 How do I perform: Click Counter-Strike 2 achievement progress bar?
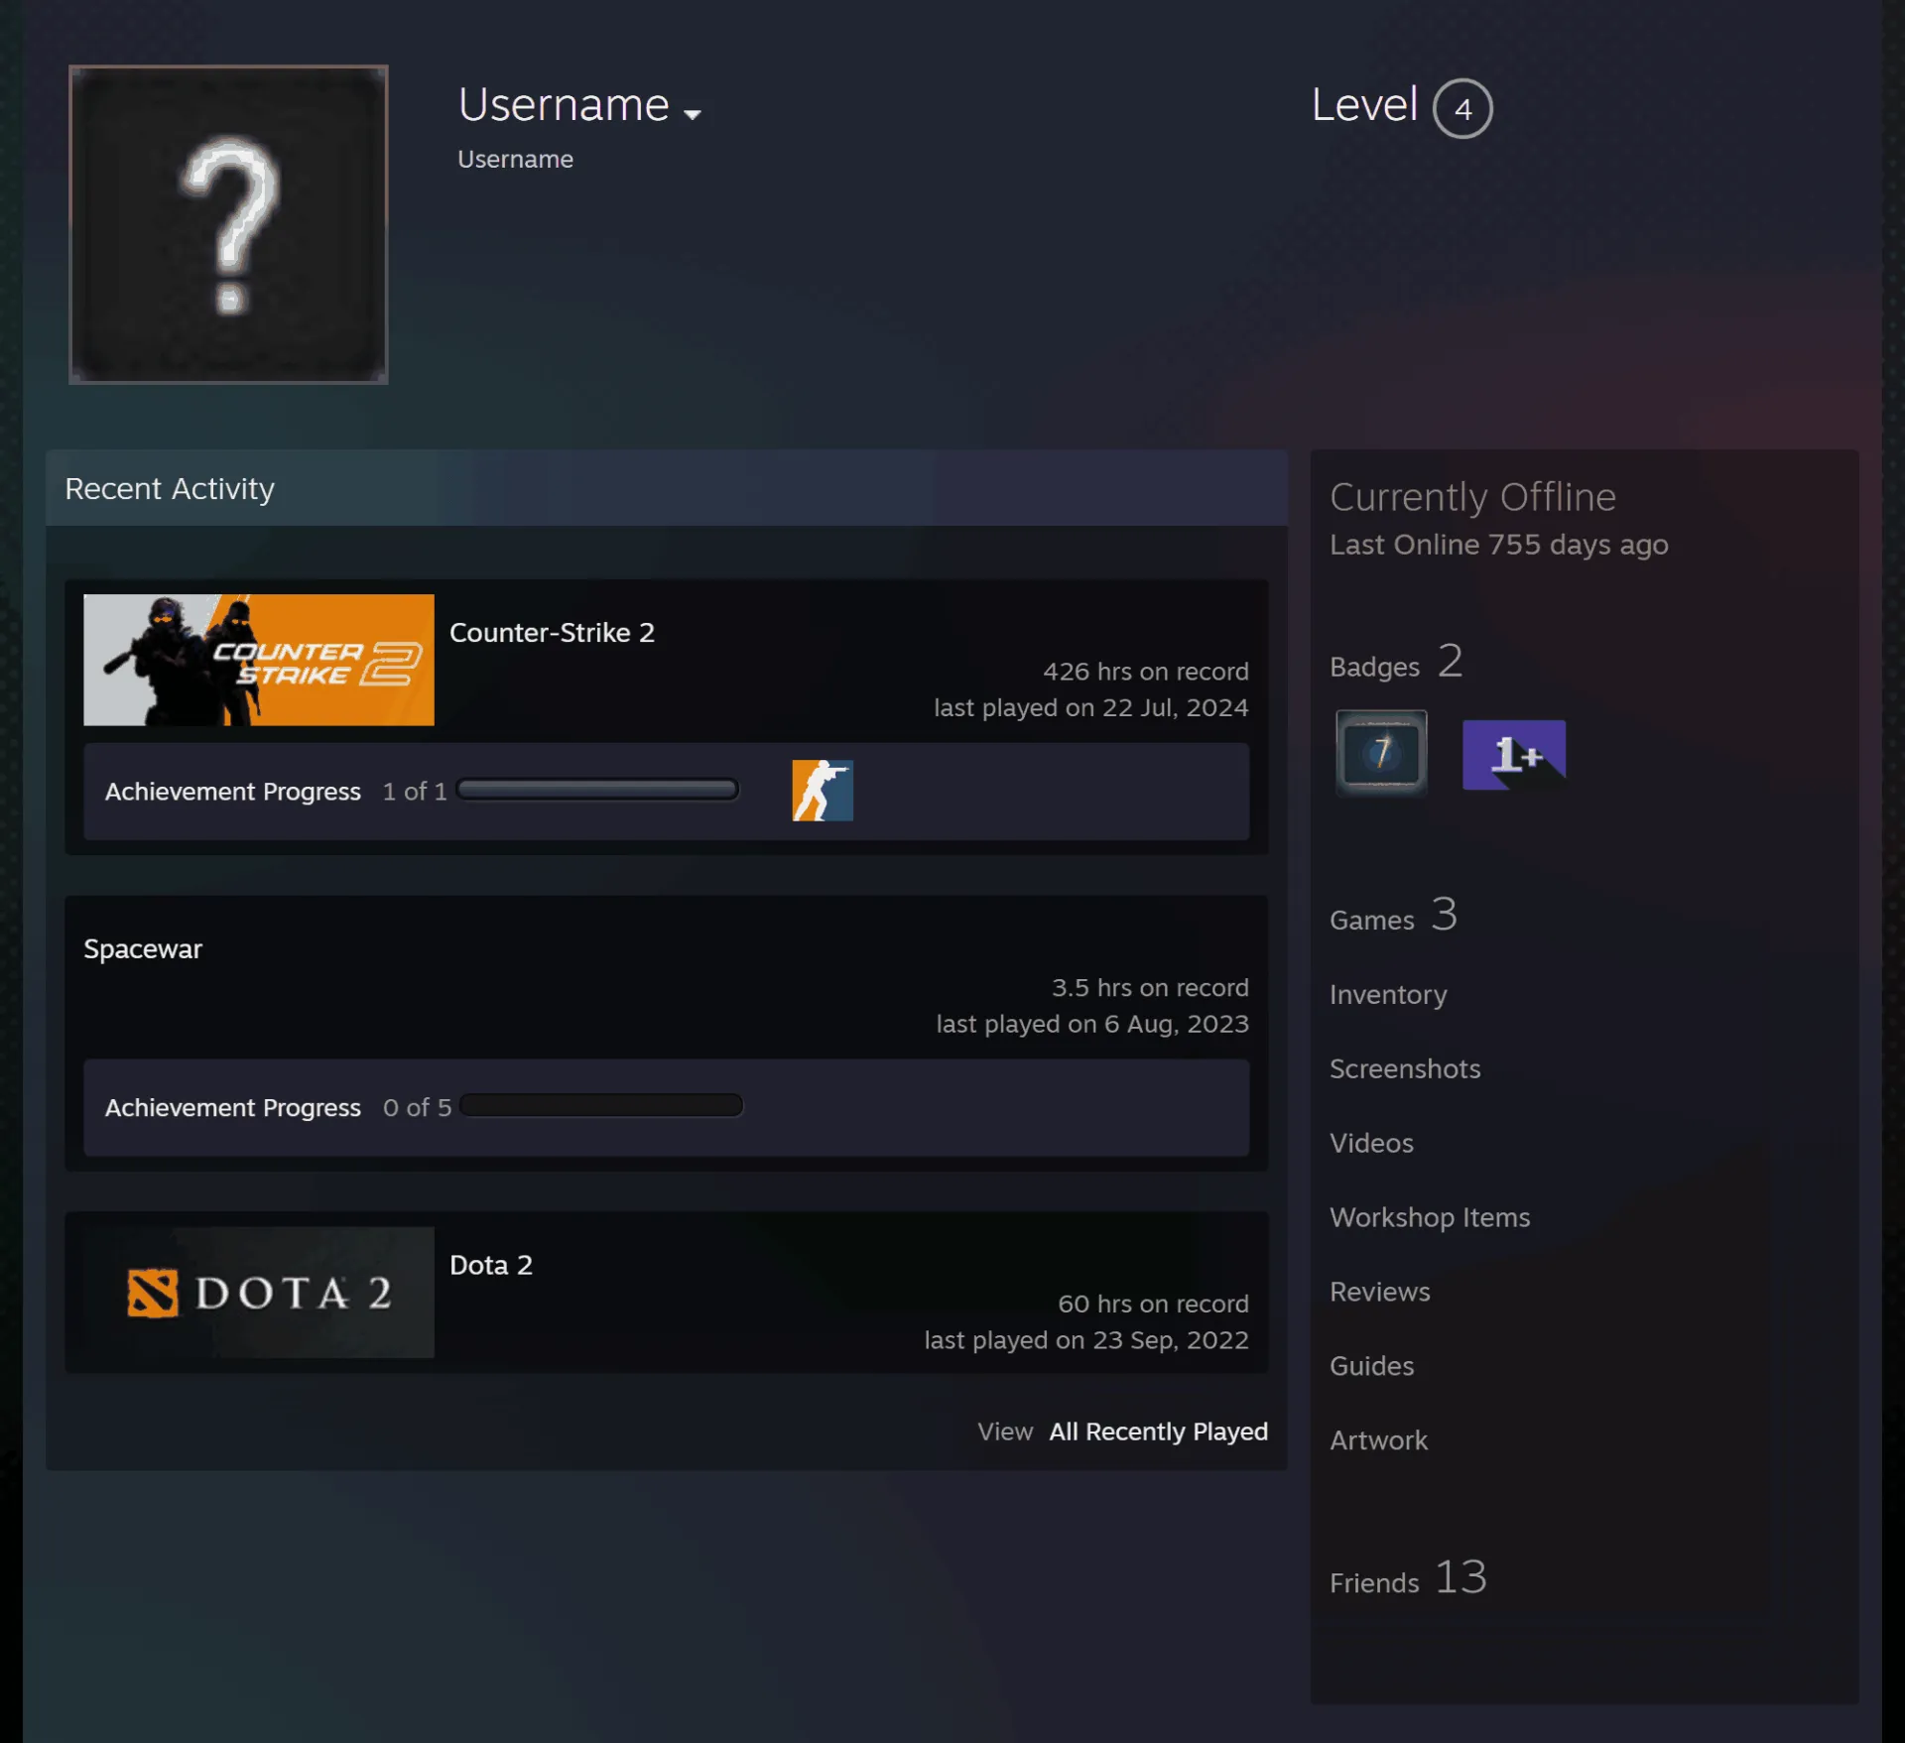597,790
